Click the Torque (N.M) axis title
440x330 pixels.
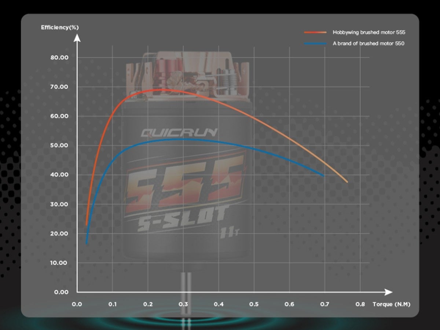[392, 304]
